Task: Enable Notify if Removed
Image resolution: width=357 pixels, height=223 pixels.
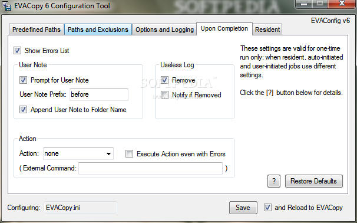Action: point(164,94)
